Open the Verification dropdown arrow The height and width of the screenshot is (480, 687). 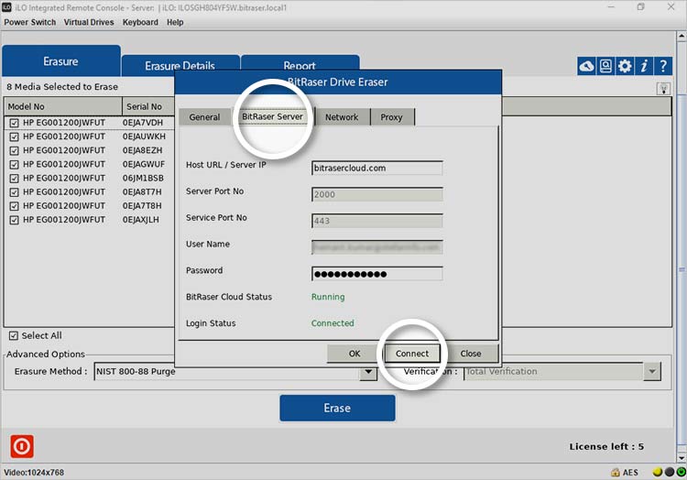click(x=652, y=371)
